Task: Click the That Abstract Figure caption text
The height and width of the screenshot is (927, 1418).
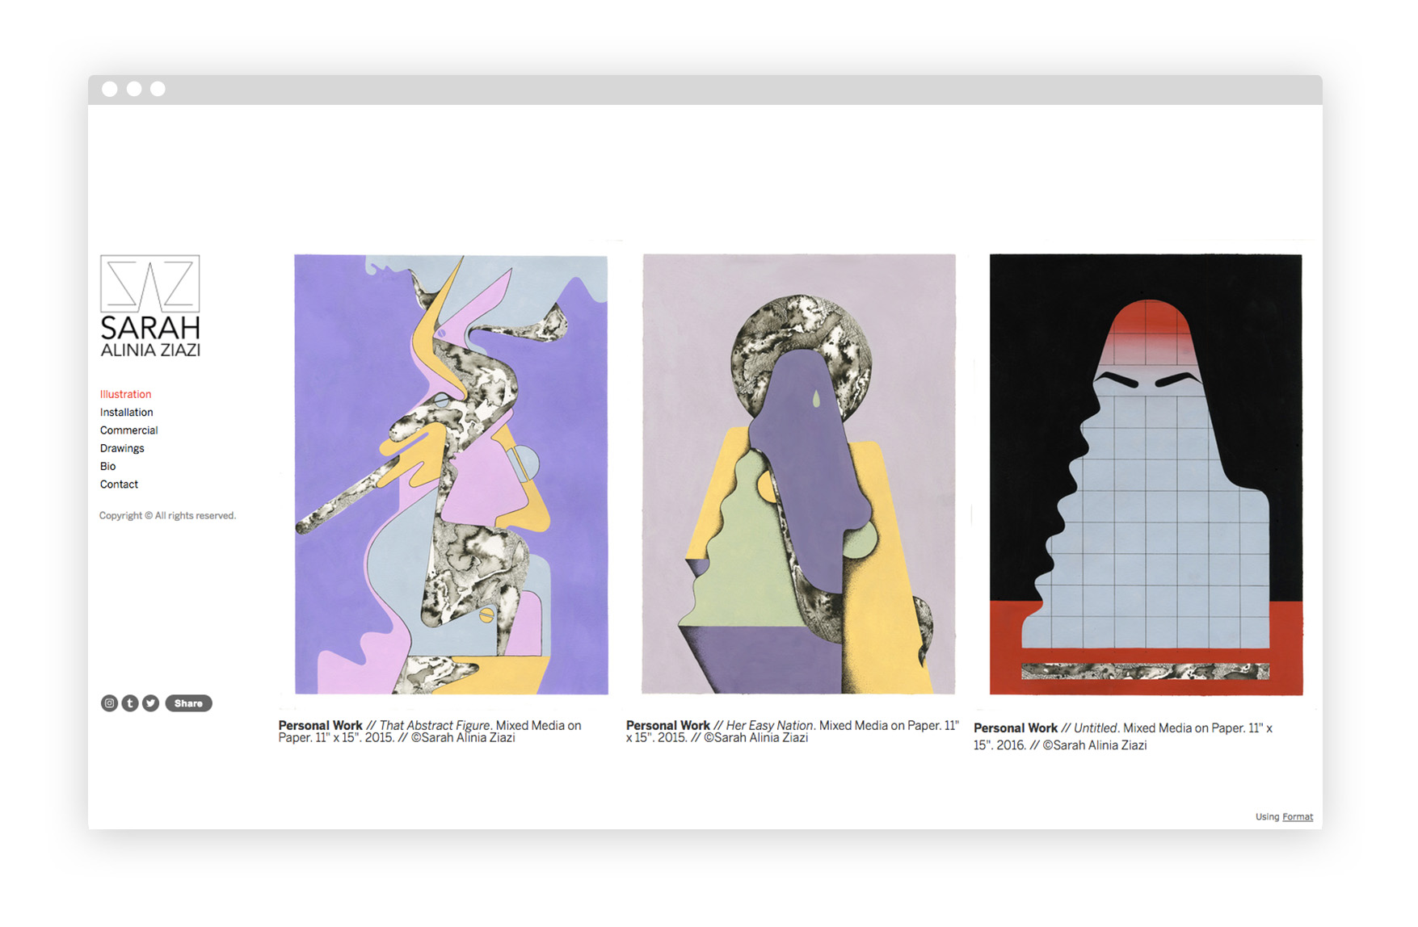Action: coord(430,732)
